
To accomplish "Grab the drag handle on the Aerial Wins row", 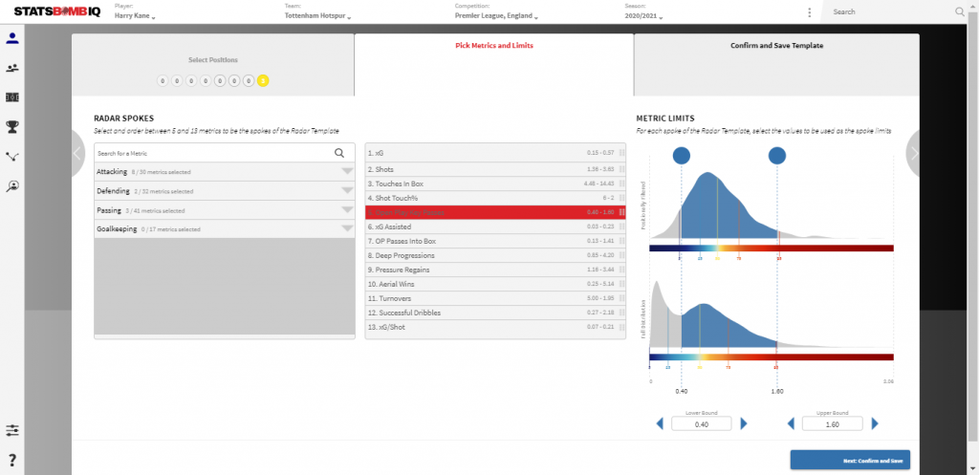I will tap(621, 284).
